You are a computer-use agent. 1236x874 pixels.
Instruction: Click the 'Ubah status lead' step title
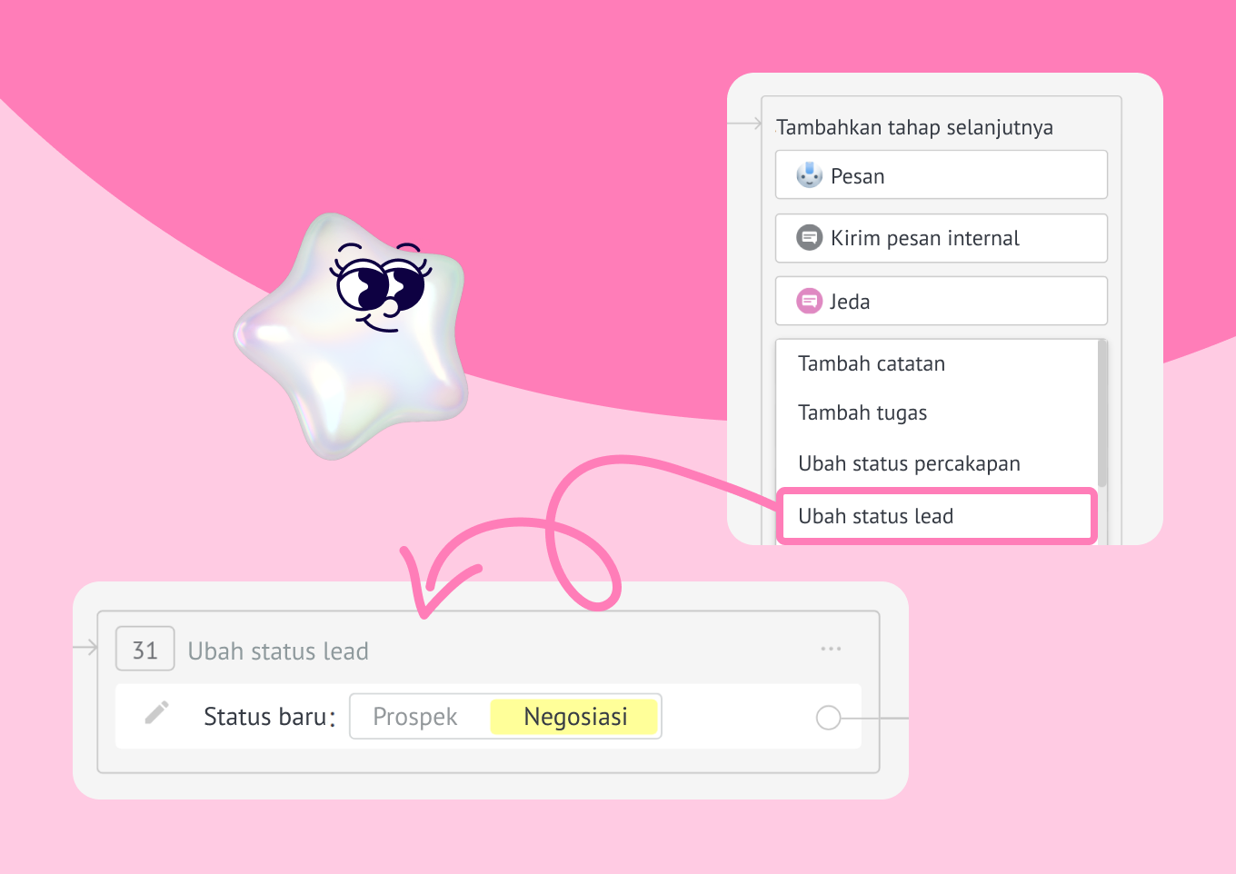pos(278,651)
